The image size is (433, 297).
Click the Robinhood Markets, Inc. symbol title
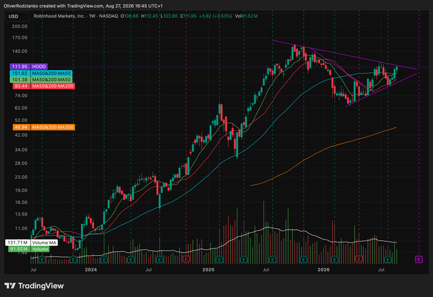click(59, 16)
